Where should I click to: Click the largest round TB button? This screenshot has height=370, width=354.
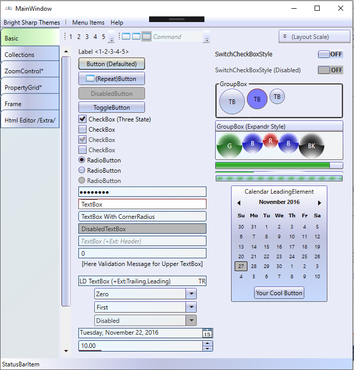pos(232,101)
